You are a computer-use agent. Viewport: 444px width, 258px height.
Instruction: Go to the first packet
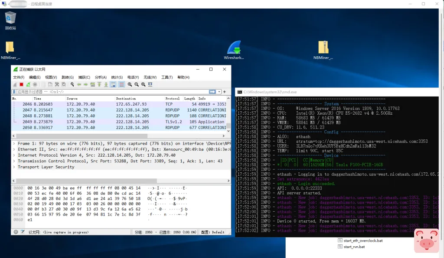(x=99, y=84)
